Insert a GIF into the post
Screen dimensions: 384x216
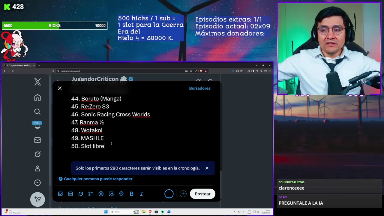tap(70, 194)
